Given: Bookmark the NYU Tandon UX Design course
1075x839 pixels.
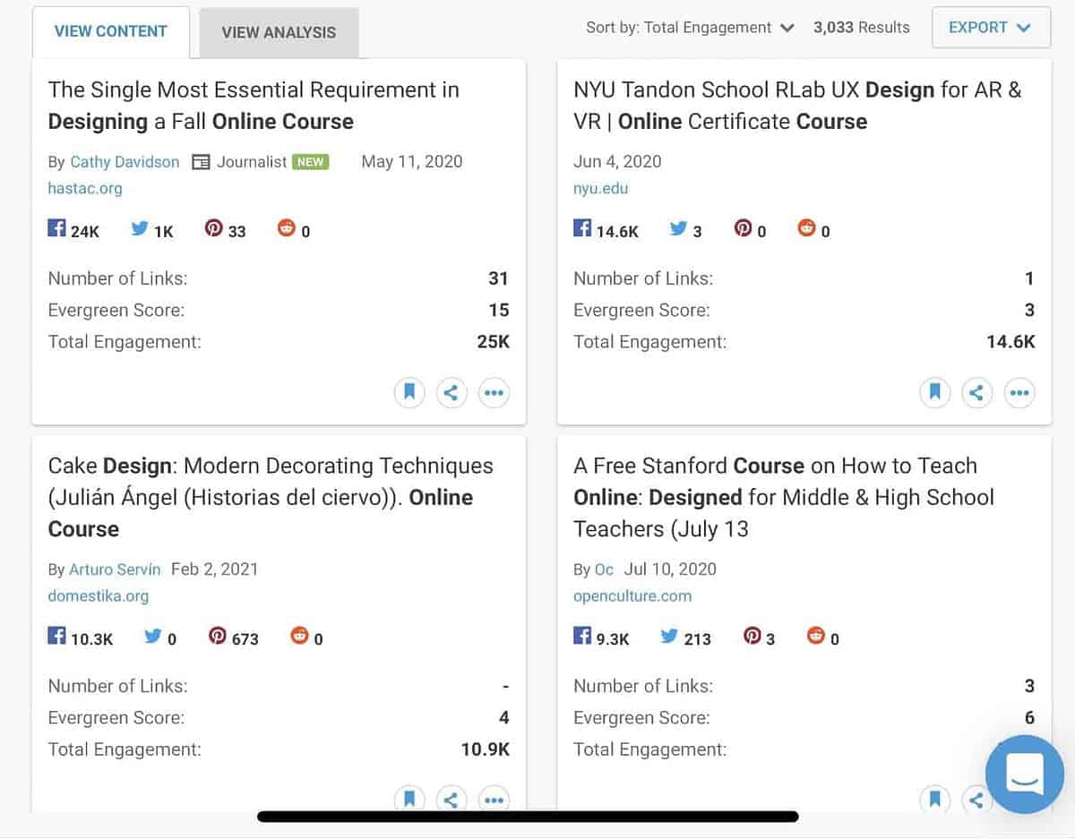Looking at the screenshot, I should point(935,392).
